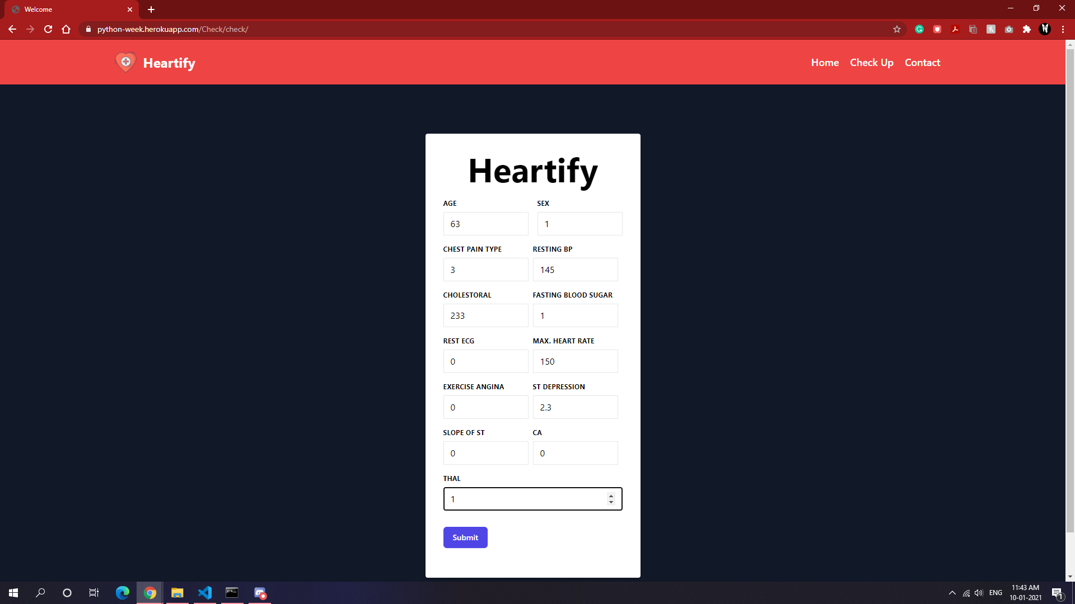Navigate to the Contact page
This screenshot has width=1075, height=604.
922,63
